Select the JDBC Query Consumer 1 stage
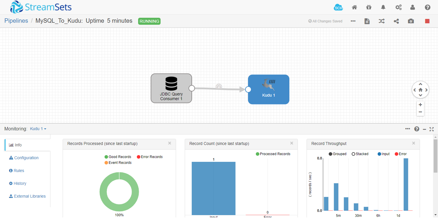The height and width of the screenshot is (218, 438). coord(171,88)
